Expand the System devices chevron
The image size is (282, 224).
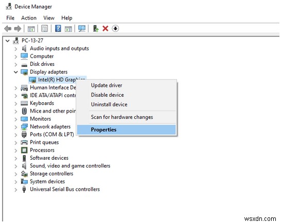click(x=16, y=182)
